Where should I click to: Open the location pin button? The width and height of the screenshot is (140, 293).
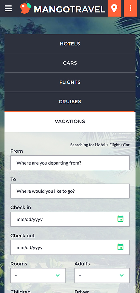pyautogui.click(x=114, y=8)
